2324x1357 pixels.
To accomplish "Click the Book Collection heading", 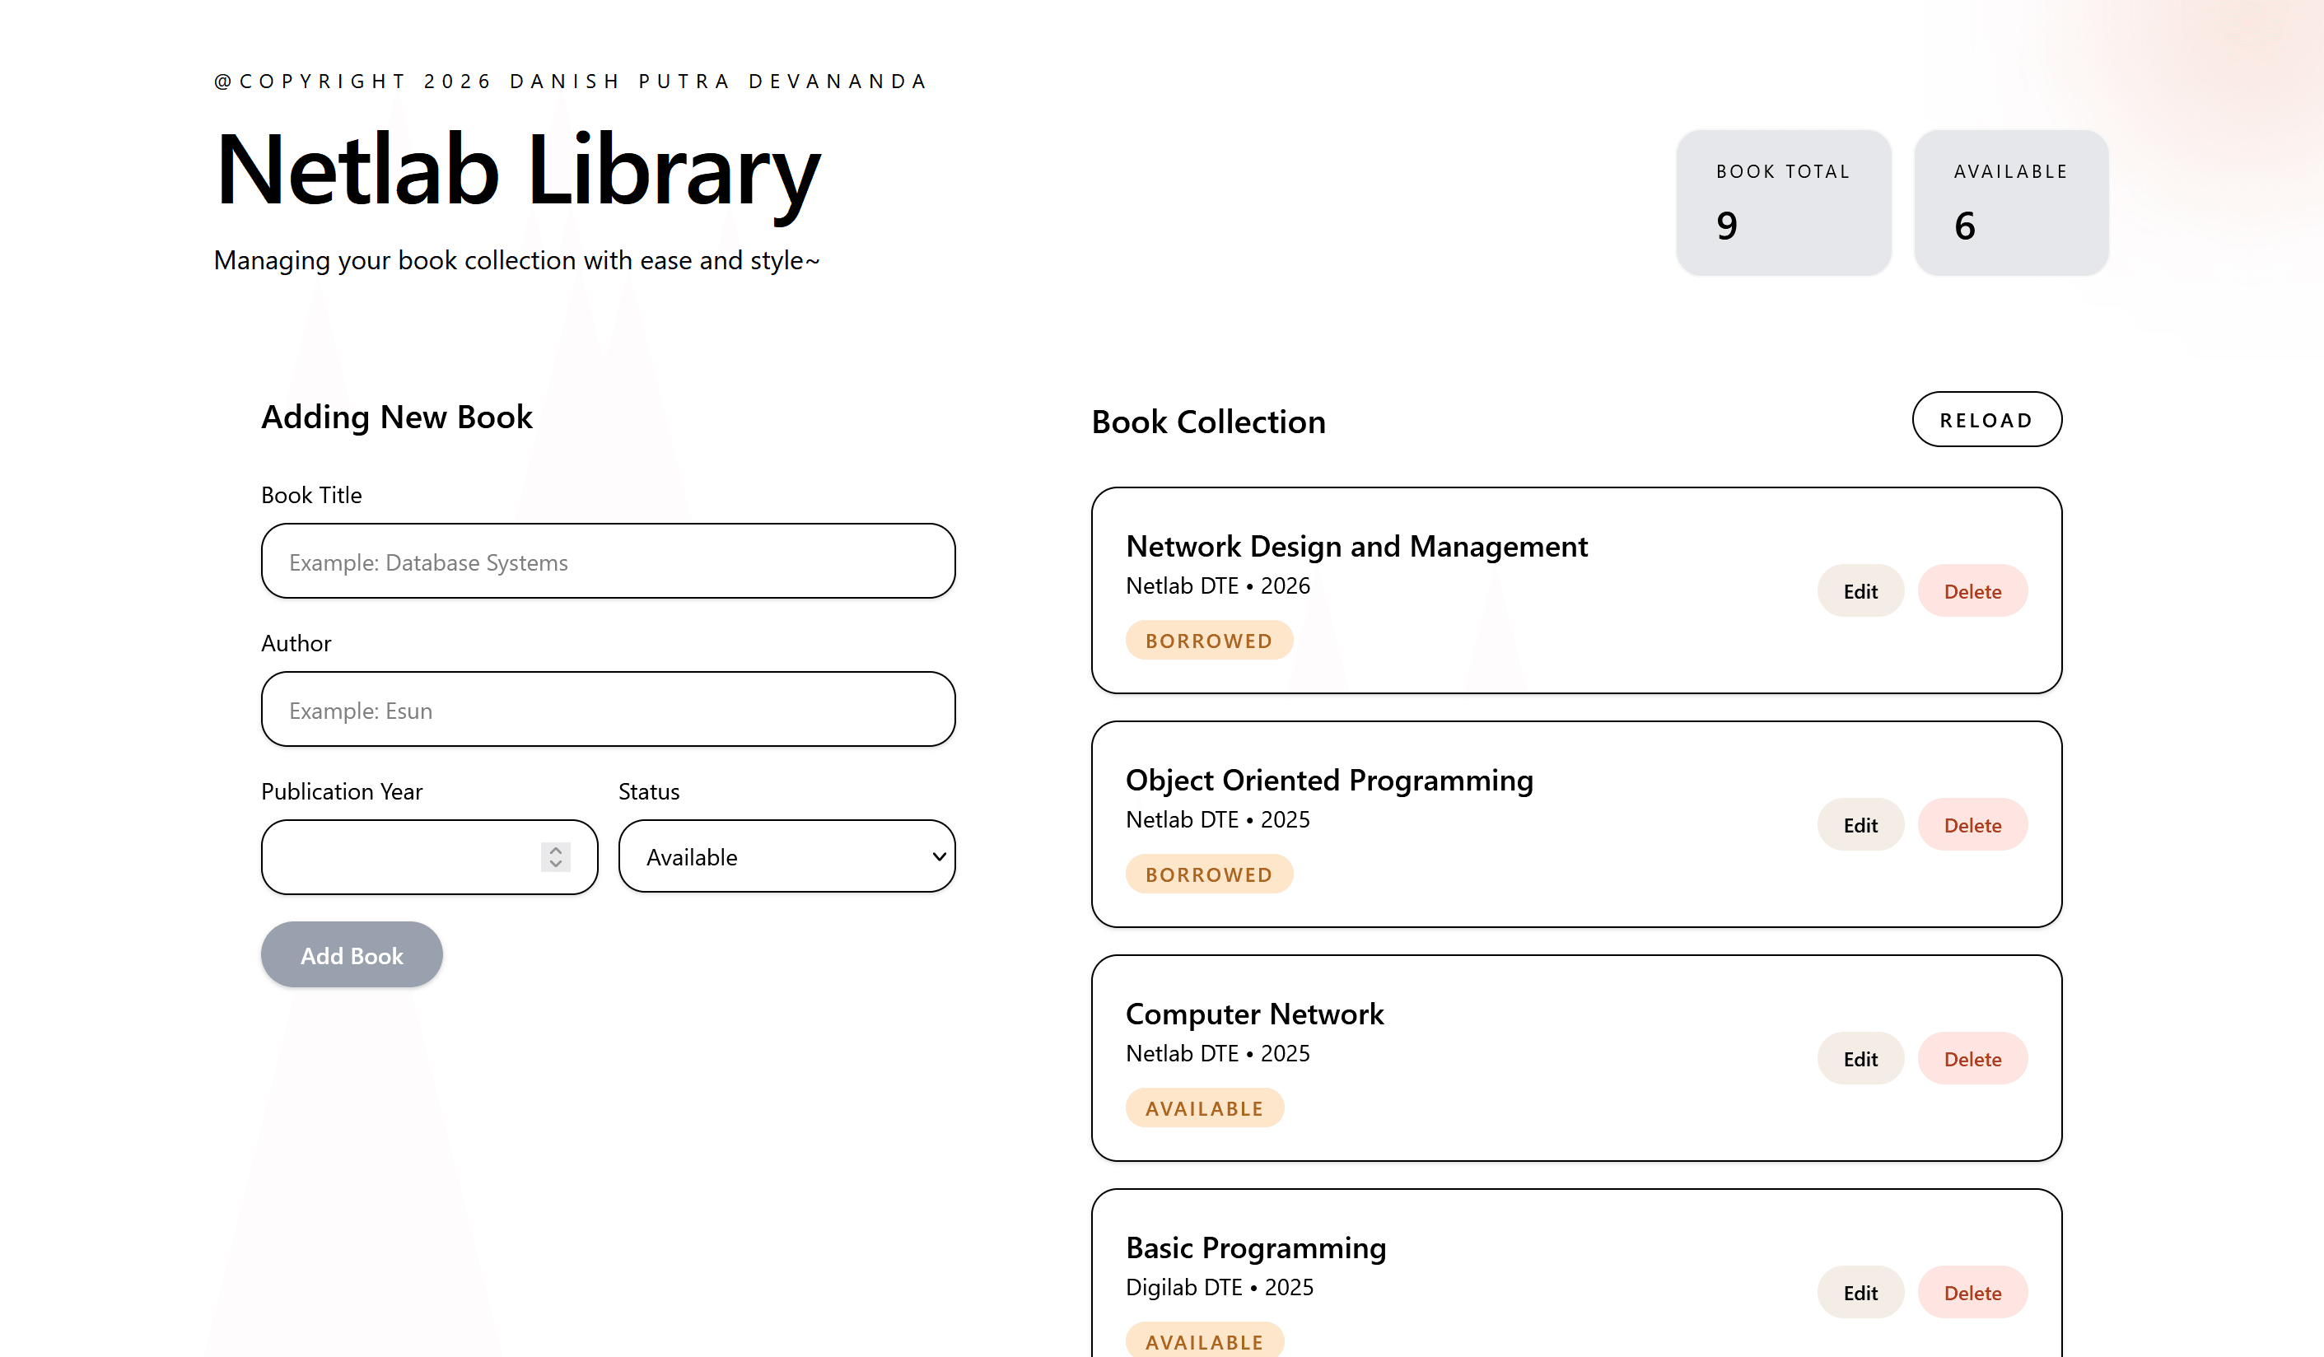I will [x=1208, y=422].
